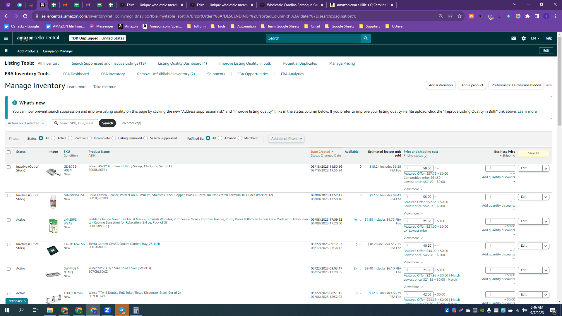The width and height of the screenshot is (562, 316).
Task: Select the Search Suppressed status filter
Action: [x=146, y=138]
